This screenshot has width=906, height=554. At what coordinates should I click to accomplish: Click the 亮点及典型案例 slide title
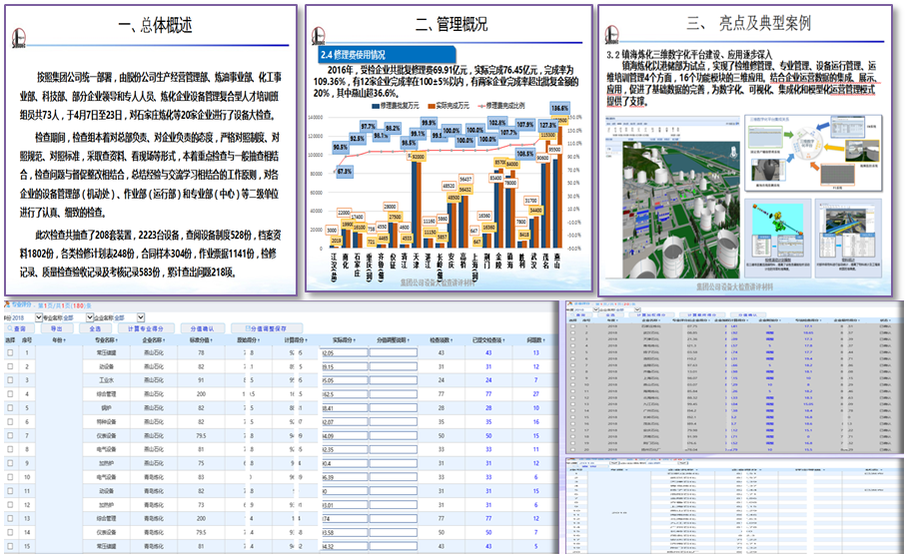click(x=749, y=23)
